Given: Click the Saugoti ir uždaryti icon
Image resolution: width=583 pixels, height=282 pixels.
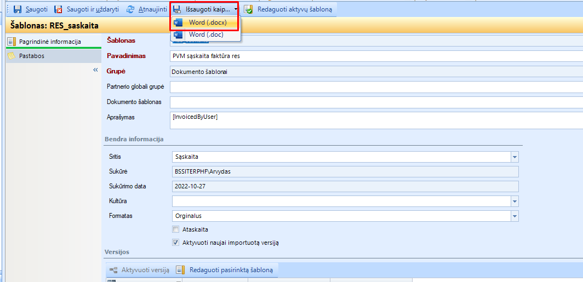Looking at the screenshot, I should coord(58,9).
